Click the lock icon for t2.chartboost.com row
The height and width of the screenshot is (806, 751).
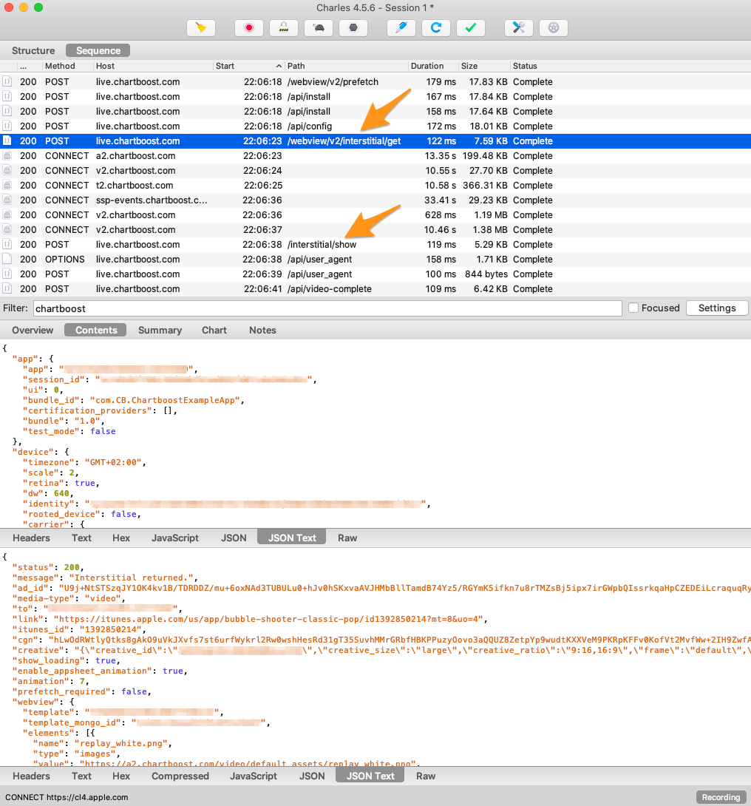point(7,186)
